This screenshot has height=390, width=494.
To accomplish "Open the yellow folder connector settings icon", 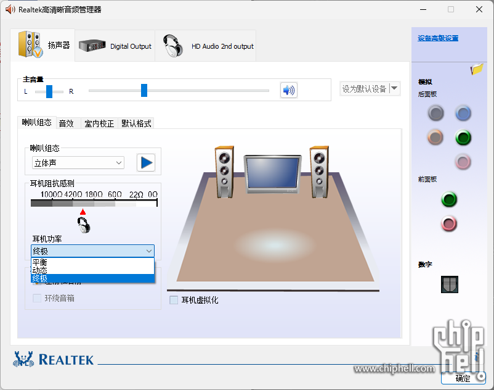I will tap(476, 69).
